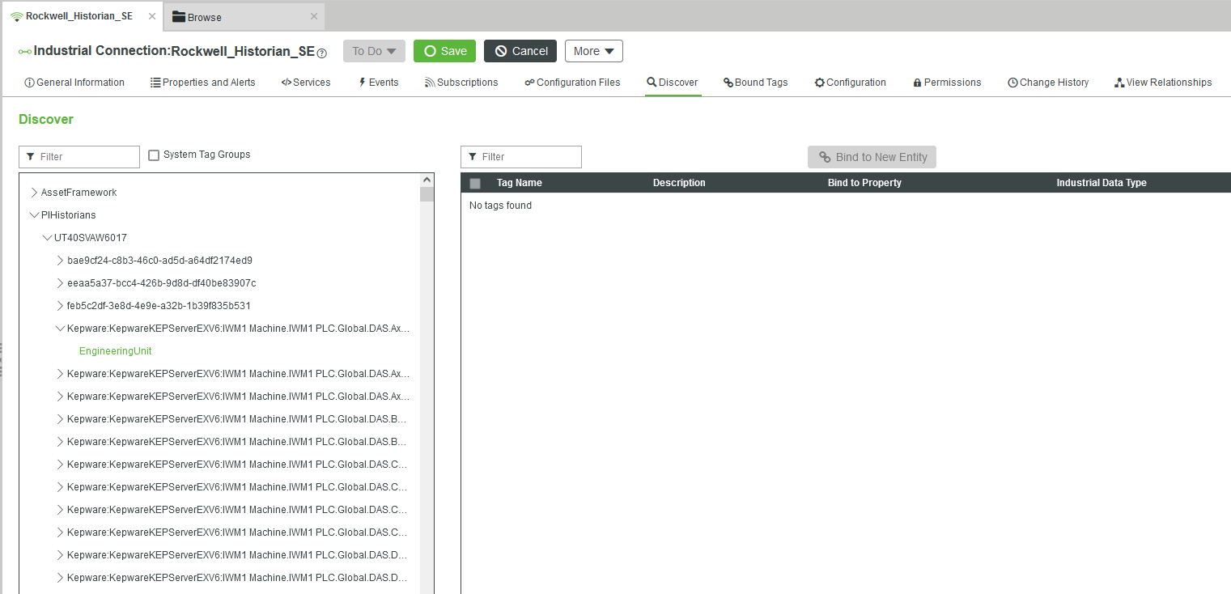Select the Events lightning bolt icon
Image resolution: width=1231 pixels, height=594 pixels.
[x=363, y=82]
